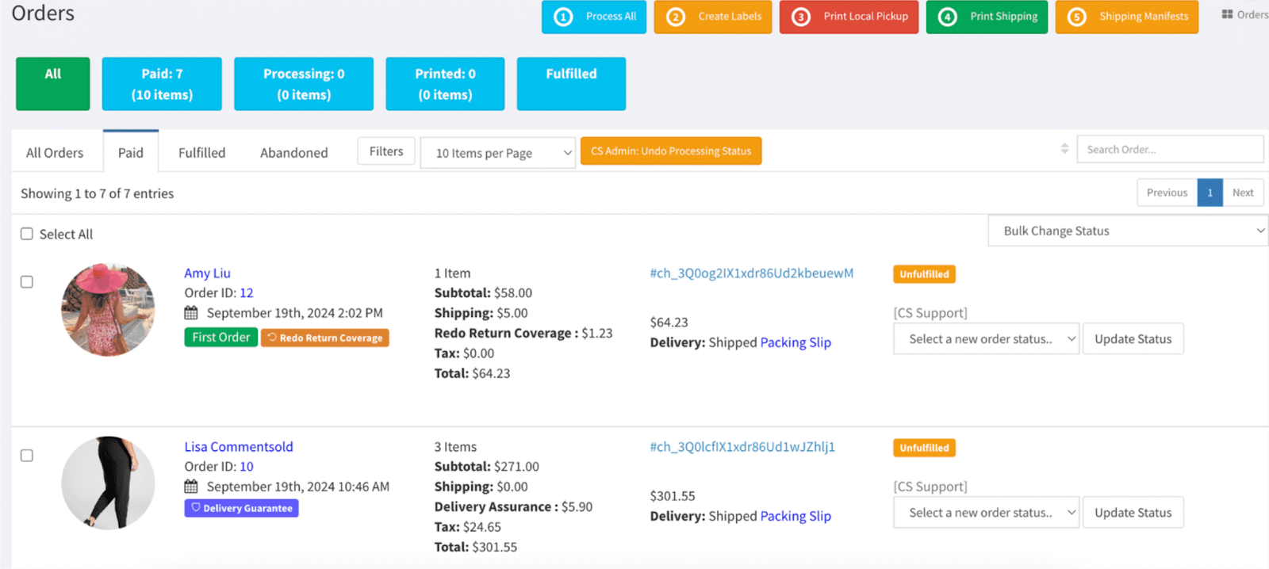Switch to the Fulfilled tab
This screenshot has width=1269, height=569.
point(201,153)
